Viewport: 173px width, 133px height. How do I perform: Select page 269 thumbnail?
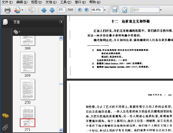coord(28,62)
